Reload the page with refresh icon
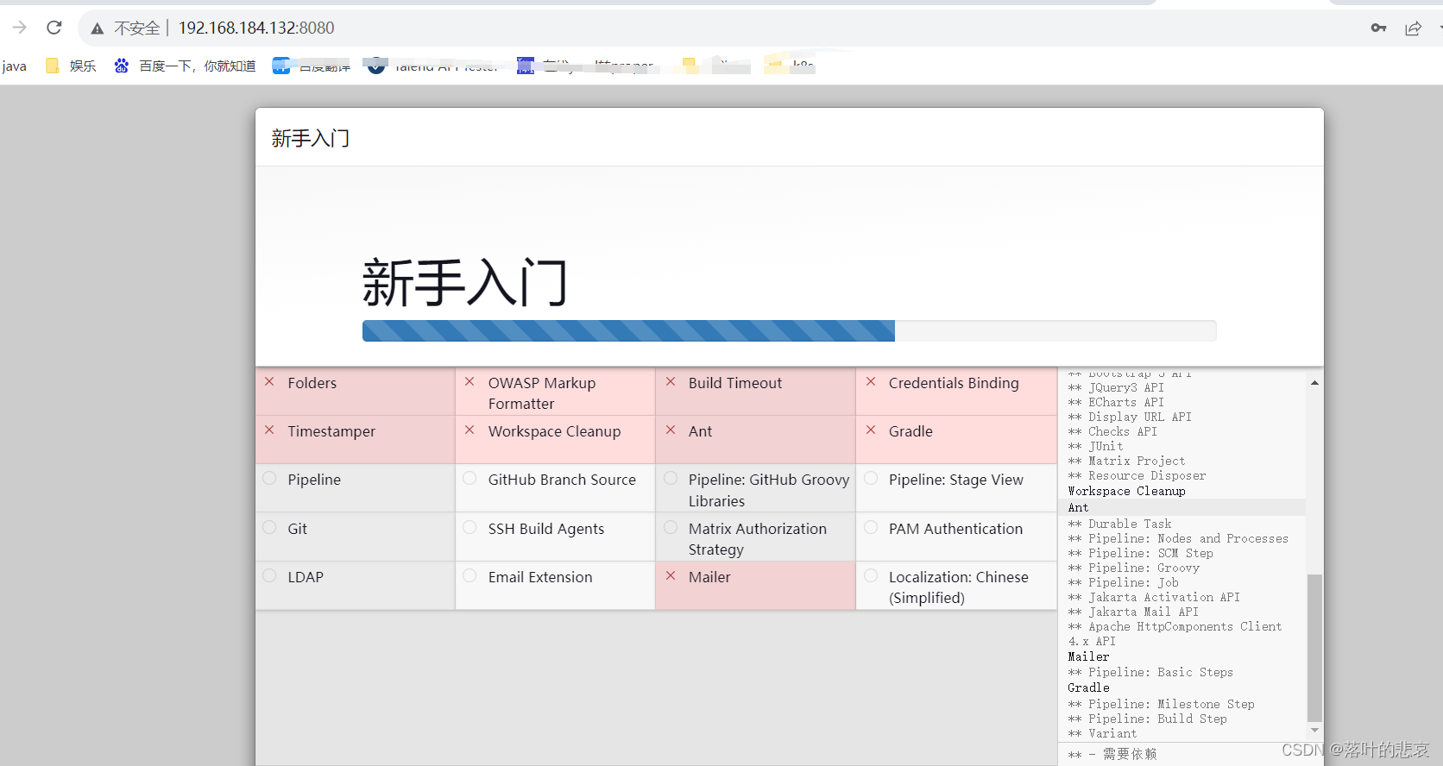The width and height of the screenshot is (1443, 766). coord(54,28)
